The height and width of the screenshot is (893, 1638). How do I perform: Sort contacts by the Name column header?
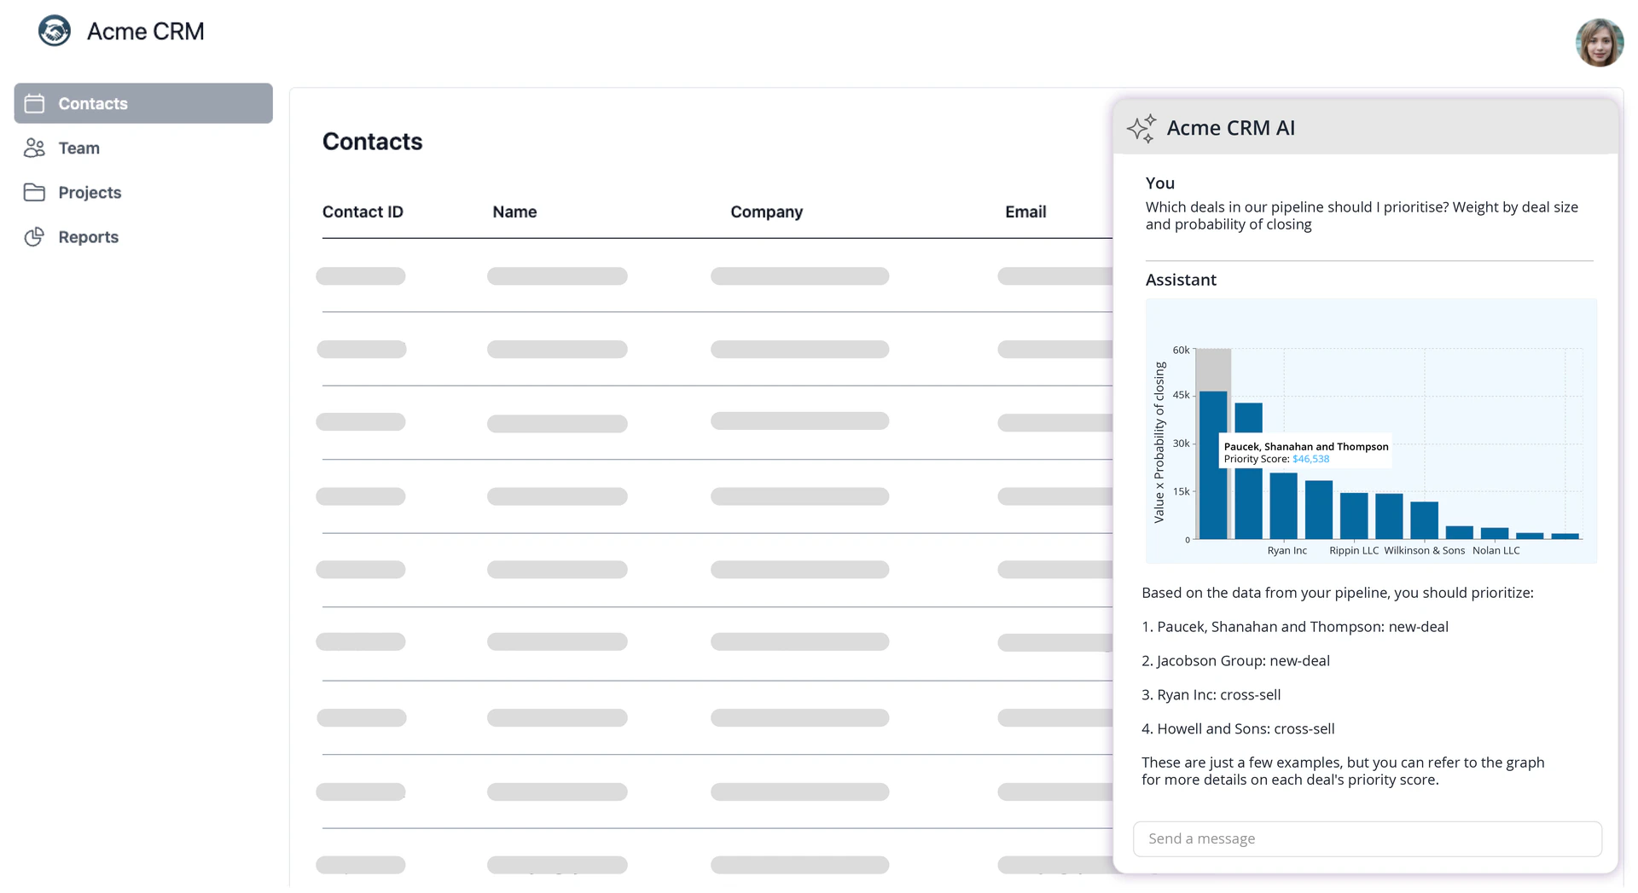[514, 212]
